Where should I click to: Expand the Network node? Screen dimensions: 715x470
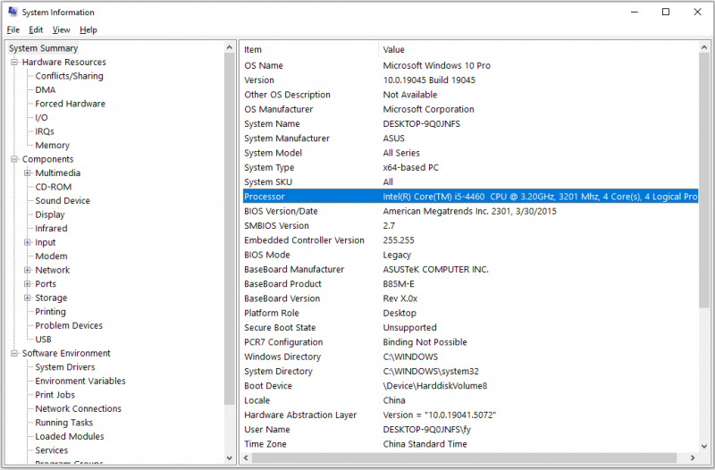tap(28, 270)
